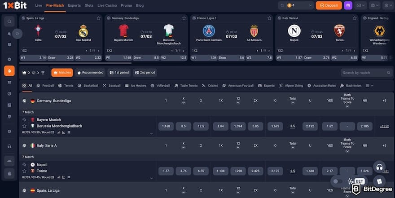Expand the sidebar with double-arrow button
This screenshot has width=395, height=198.
(x=17, y=34)
